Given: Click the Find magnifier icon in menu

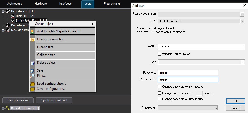Looking at the screenshot, I should pos(32,76).
